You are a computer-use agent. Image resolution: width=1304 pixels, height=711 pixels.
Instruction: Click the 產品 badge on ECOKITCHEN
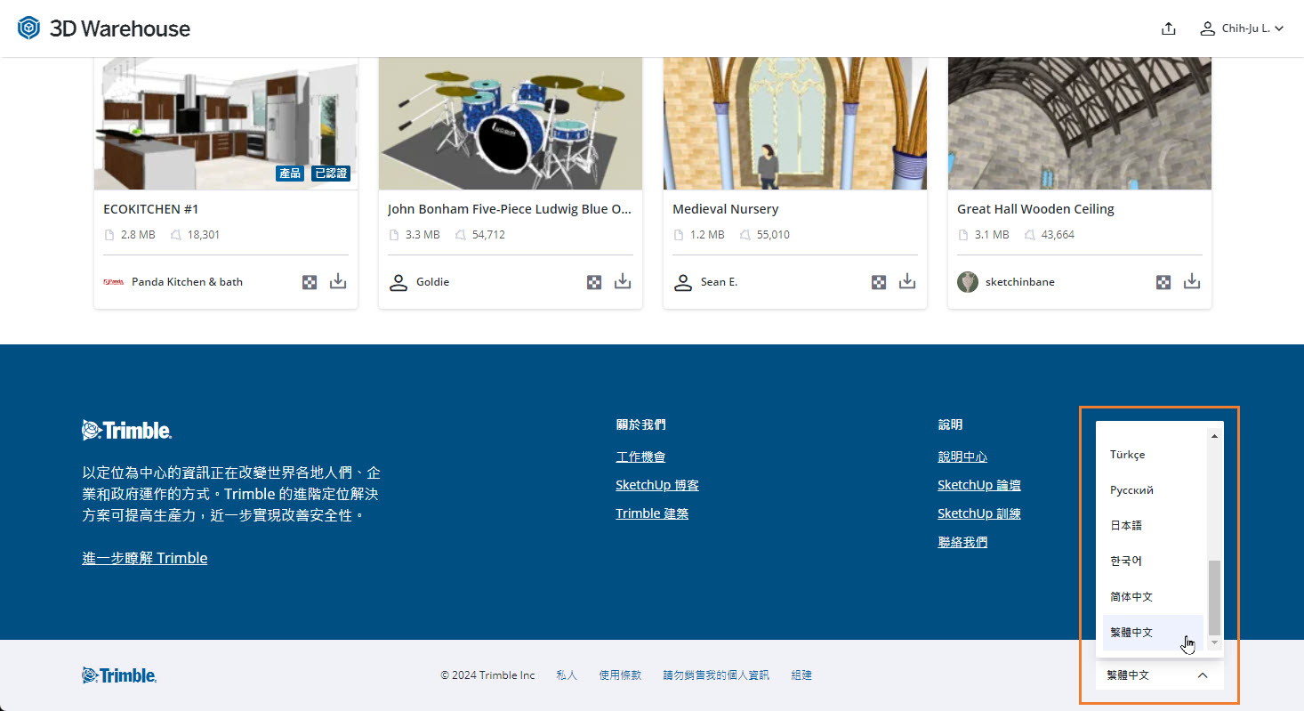pos(290,174)
